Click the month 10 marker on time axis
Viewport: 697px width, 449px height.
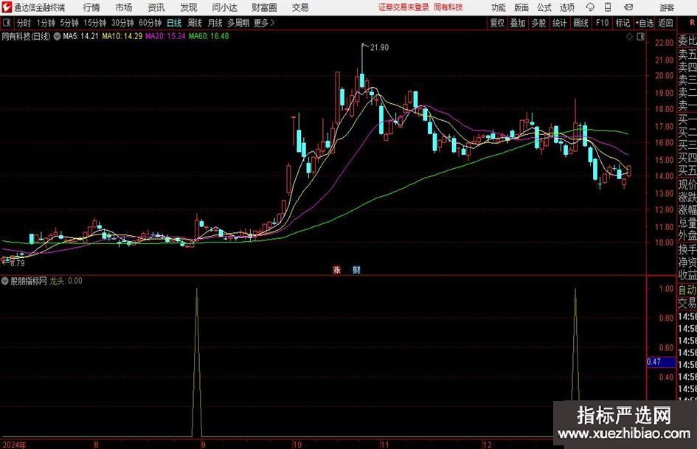[x=297, y=445]
